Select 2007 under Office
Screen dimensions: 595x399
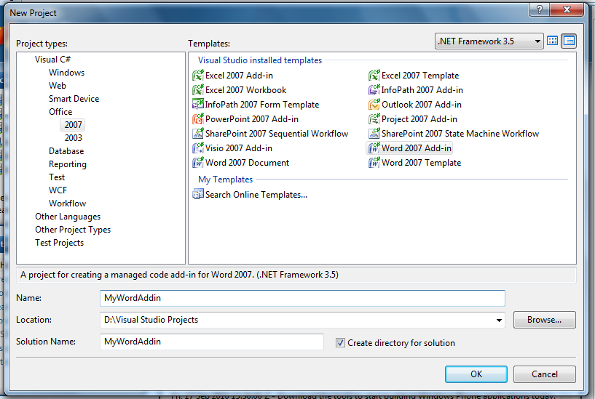tap(73, 124)
